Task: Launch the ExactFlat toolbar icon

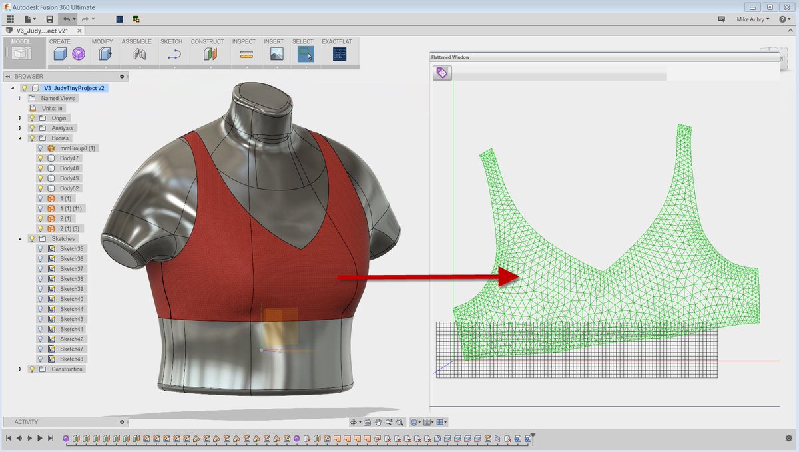Action: pyautogui.click(x=341, y=54)
